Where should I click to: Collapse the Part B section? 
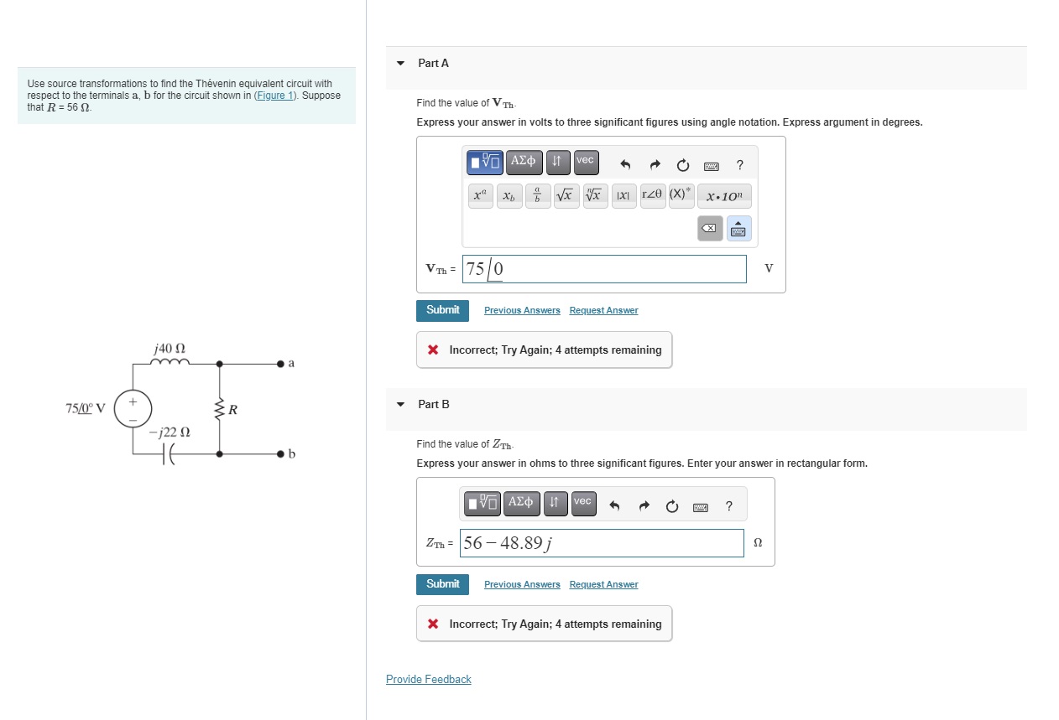pos(400,404)
